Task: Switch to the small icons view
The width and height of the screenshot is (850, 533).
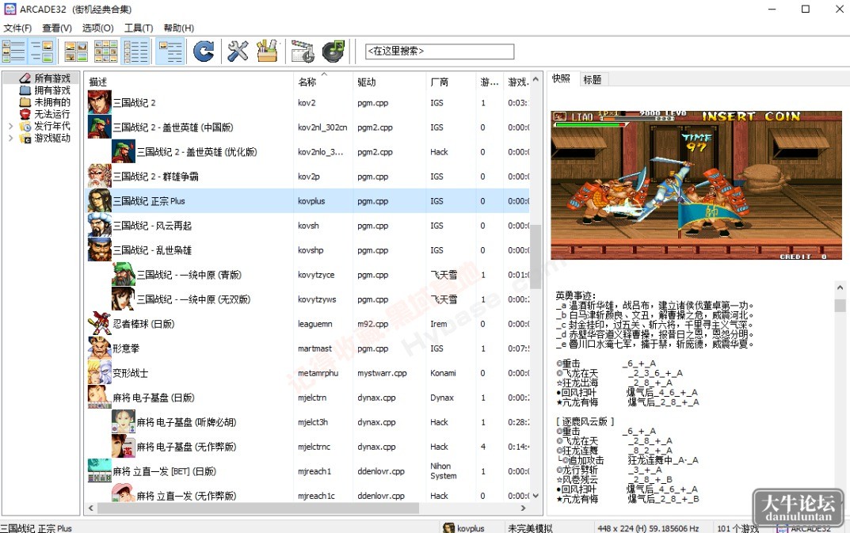Action: (x=106, y=51)
